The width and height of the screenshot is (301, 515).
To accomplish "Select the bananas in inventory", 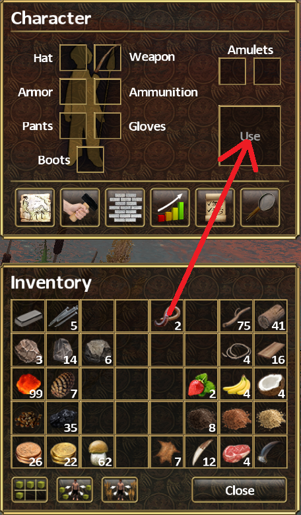I will tap(236, 384).
